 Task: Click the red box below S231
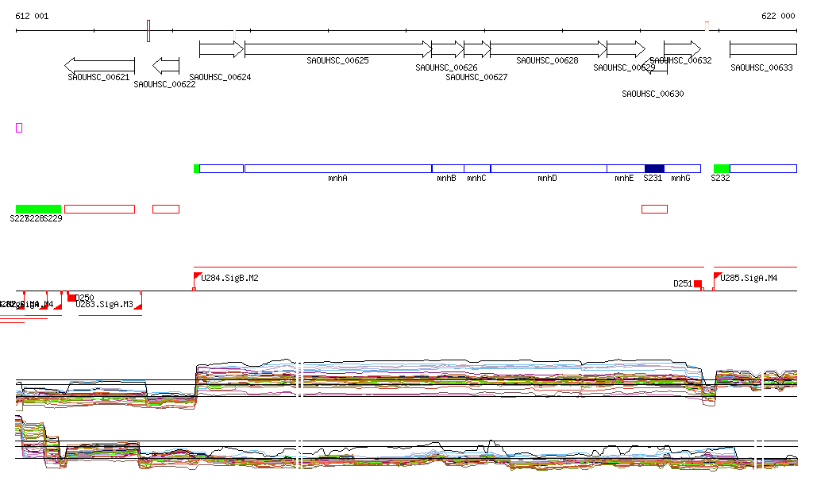click(x=654, y=209)
